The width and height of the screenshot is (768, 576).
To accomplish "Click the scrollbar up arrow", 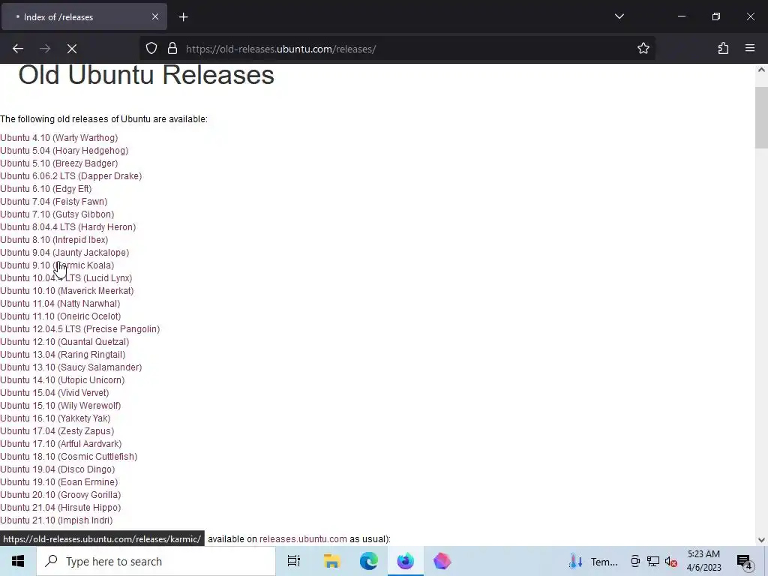I will [761, 70].
